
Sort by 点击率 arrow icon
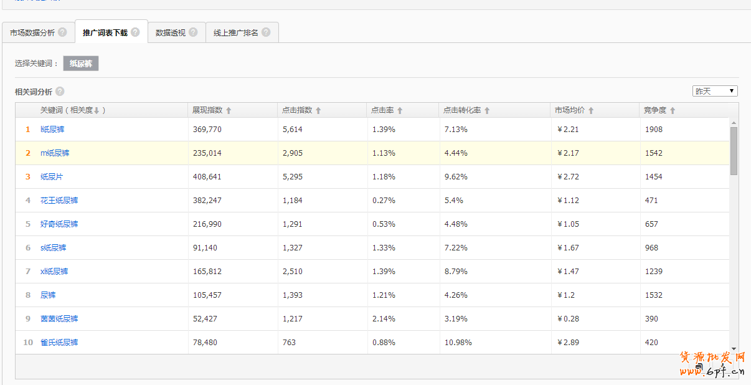[x=400, y=110]
